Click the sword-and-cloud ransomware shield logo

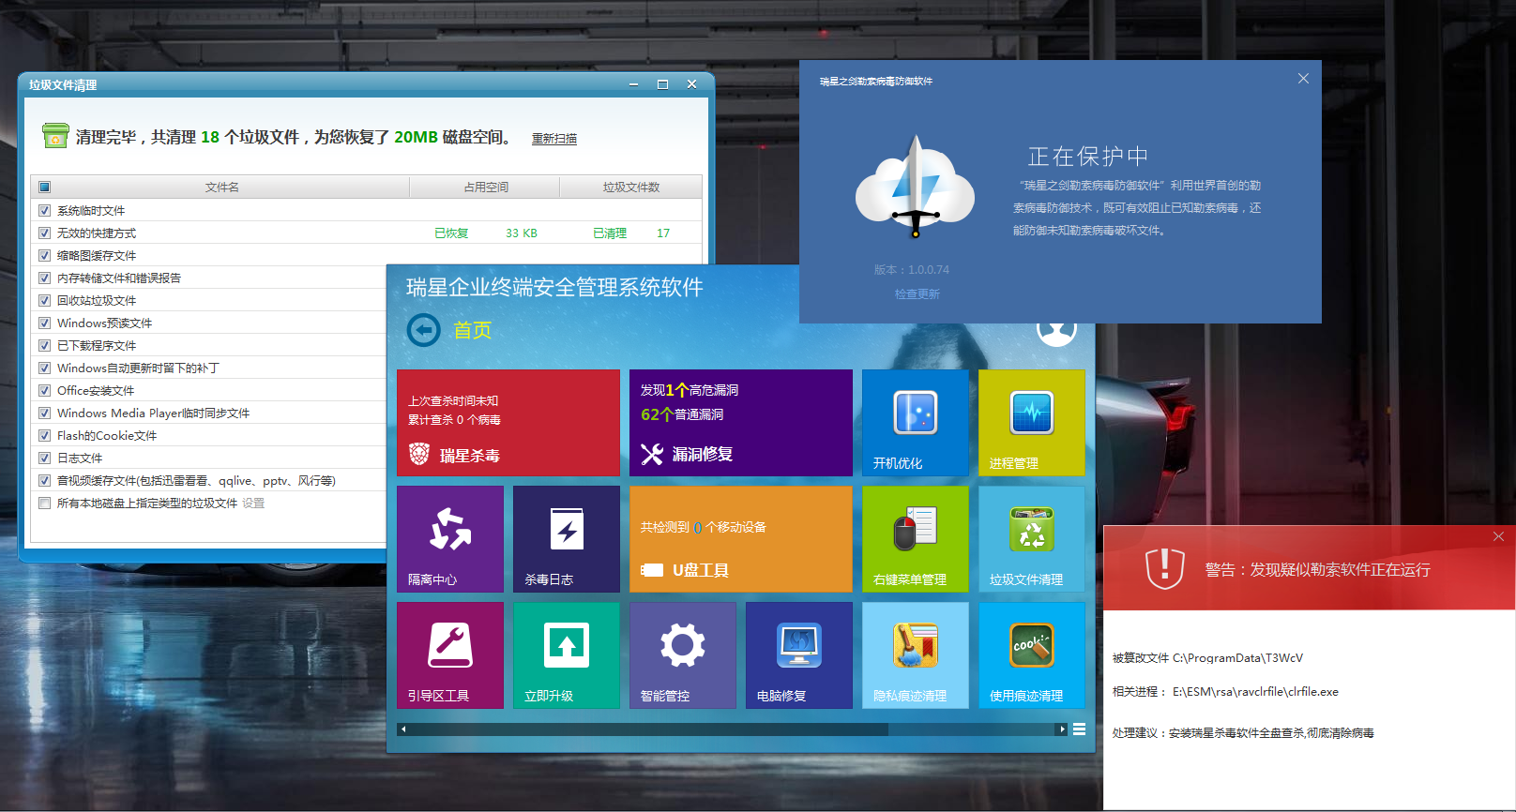pos(915,186)
